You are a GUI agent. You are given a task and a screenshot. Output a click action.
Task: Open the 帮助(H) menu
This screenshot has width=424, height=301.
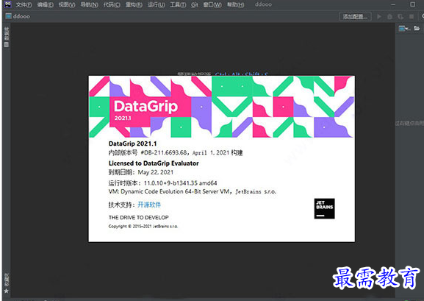coord(236,5)
